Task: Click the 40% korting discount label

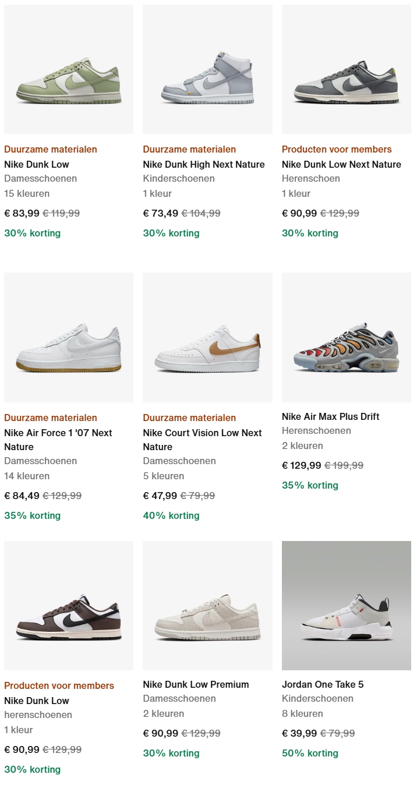Action: [171, 515]
